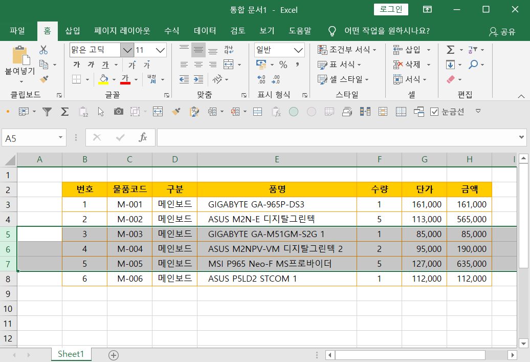Select Sheet1 tab
This screenshot has height=362, width=530.
71,354
